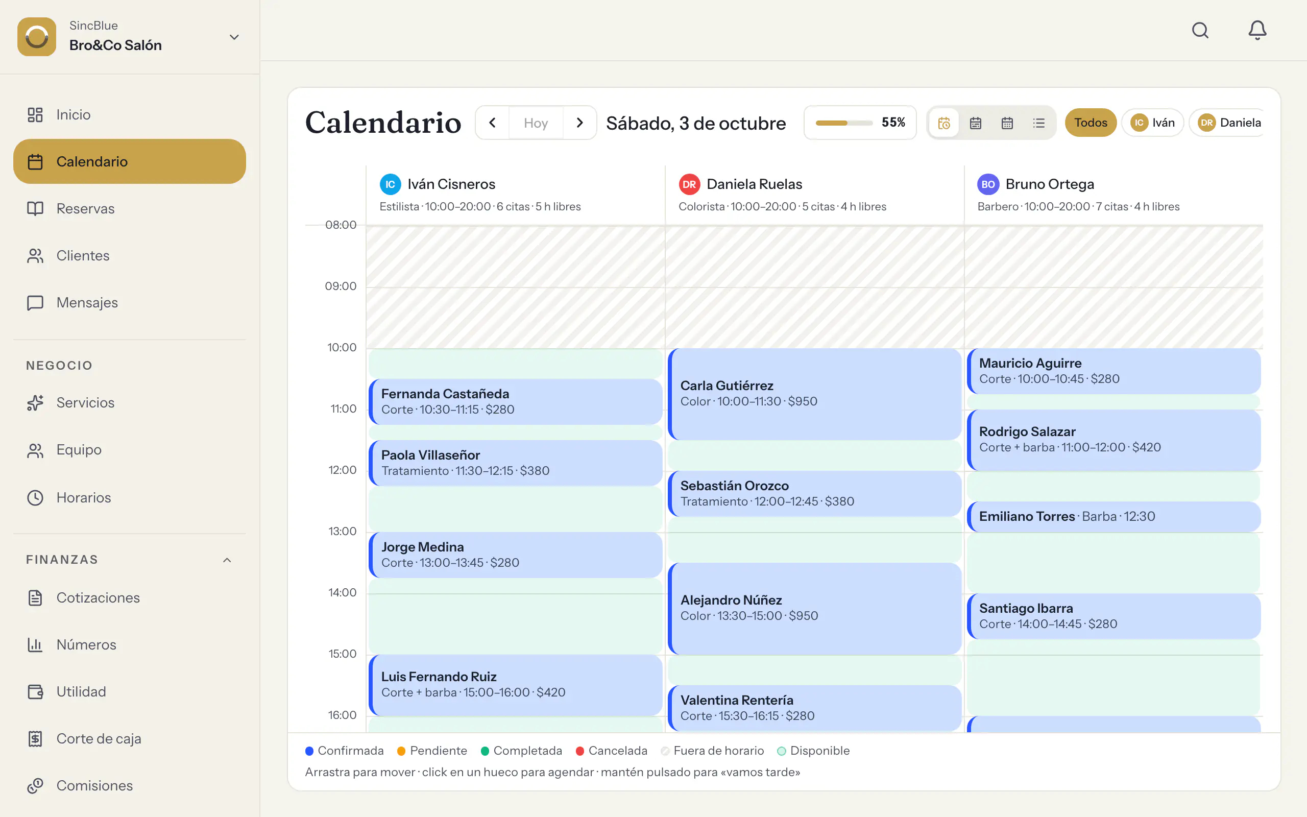Open the Utilidad wallet icon
Screen dimensions: 1307x817
[x=35, y=691]
